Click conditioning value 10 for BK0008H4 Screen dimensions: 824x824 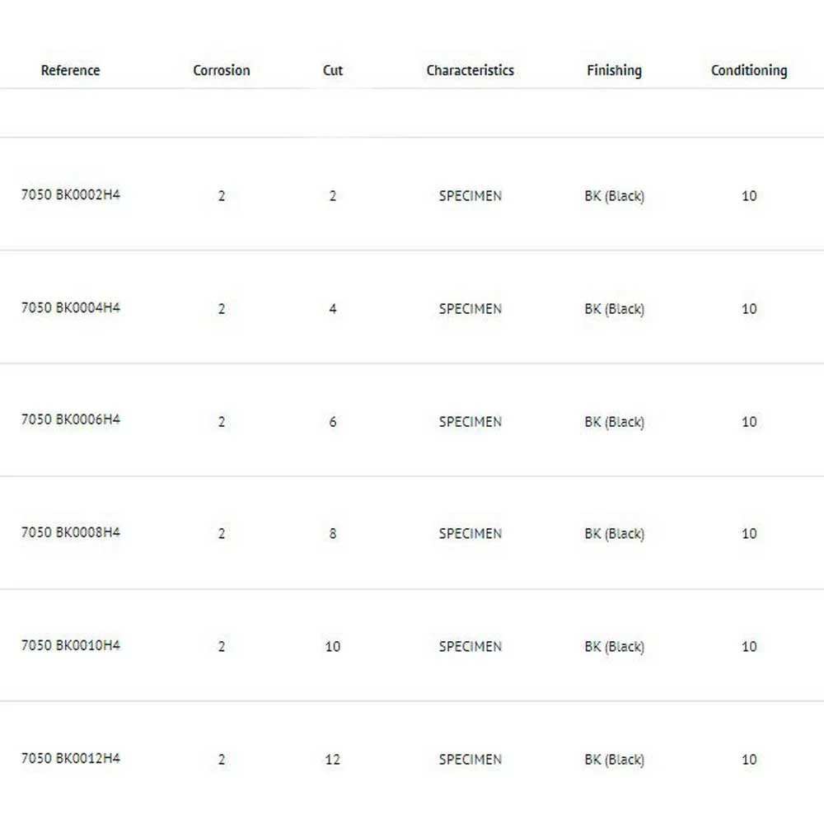coord(748,534)
